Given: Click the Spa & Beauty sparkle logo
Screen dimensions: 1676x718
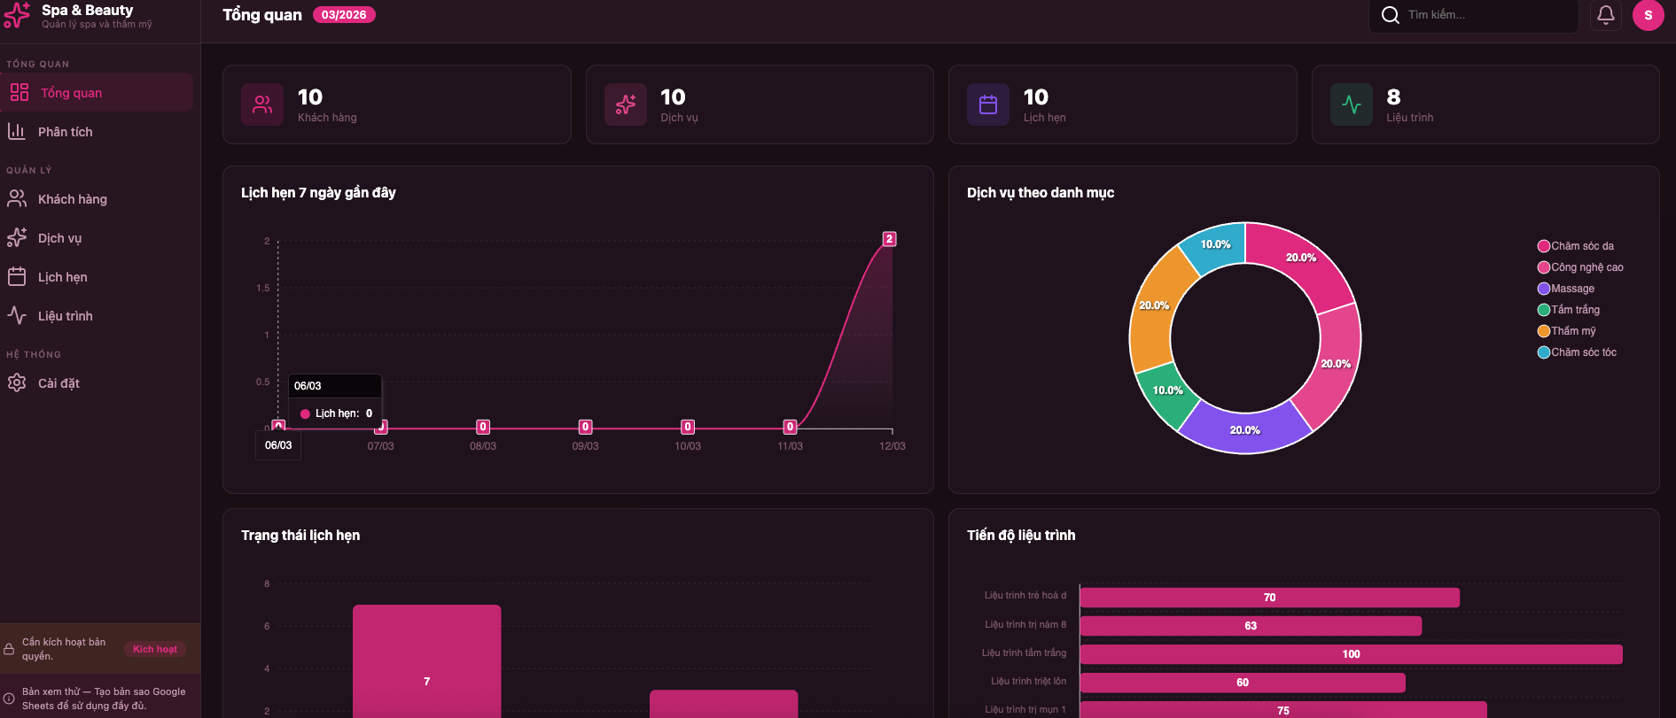Looking at the screenshot, I should [17, 15].
